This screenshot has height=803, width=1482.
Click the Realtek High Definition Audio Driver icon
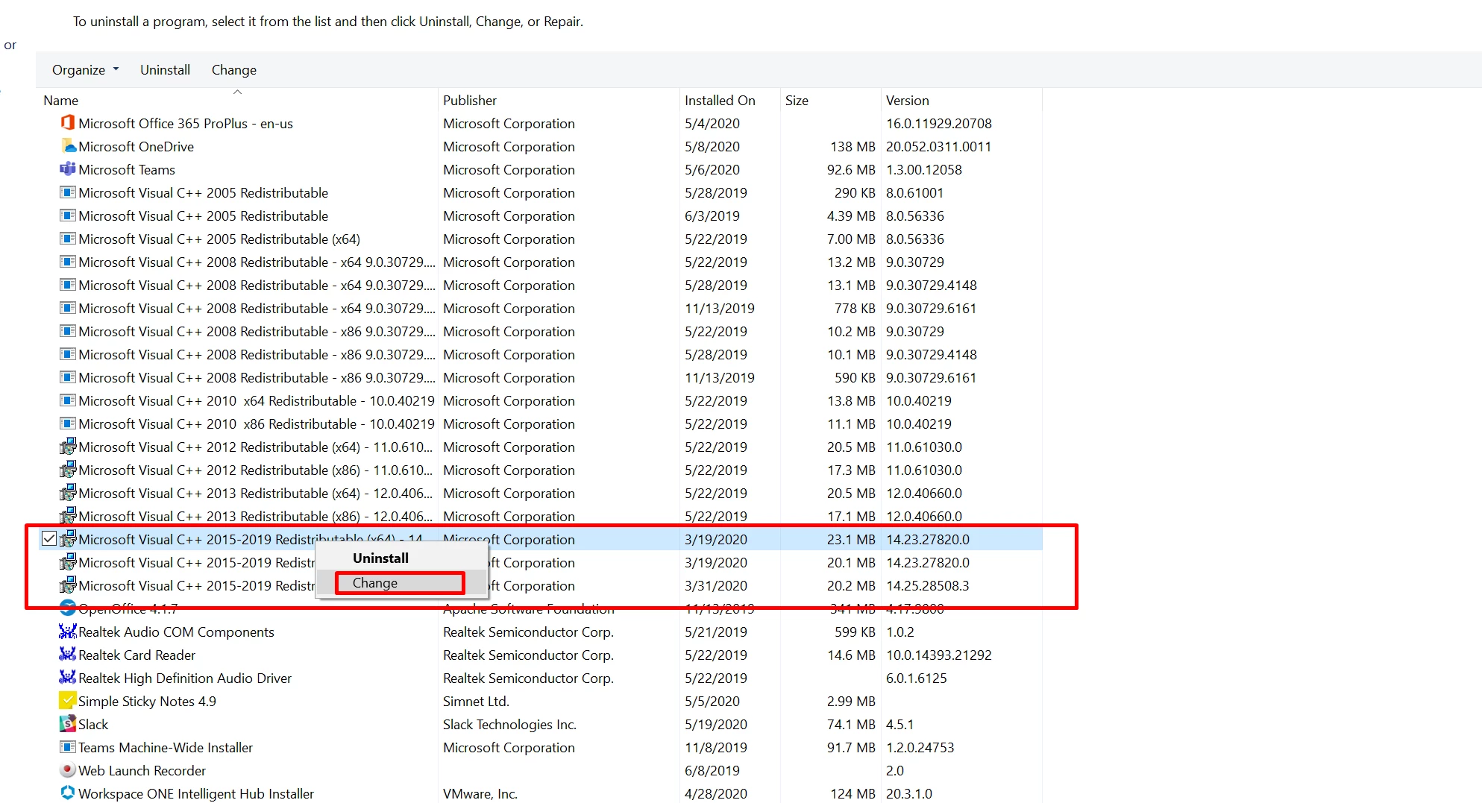67,677
